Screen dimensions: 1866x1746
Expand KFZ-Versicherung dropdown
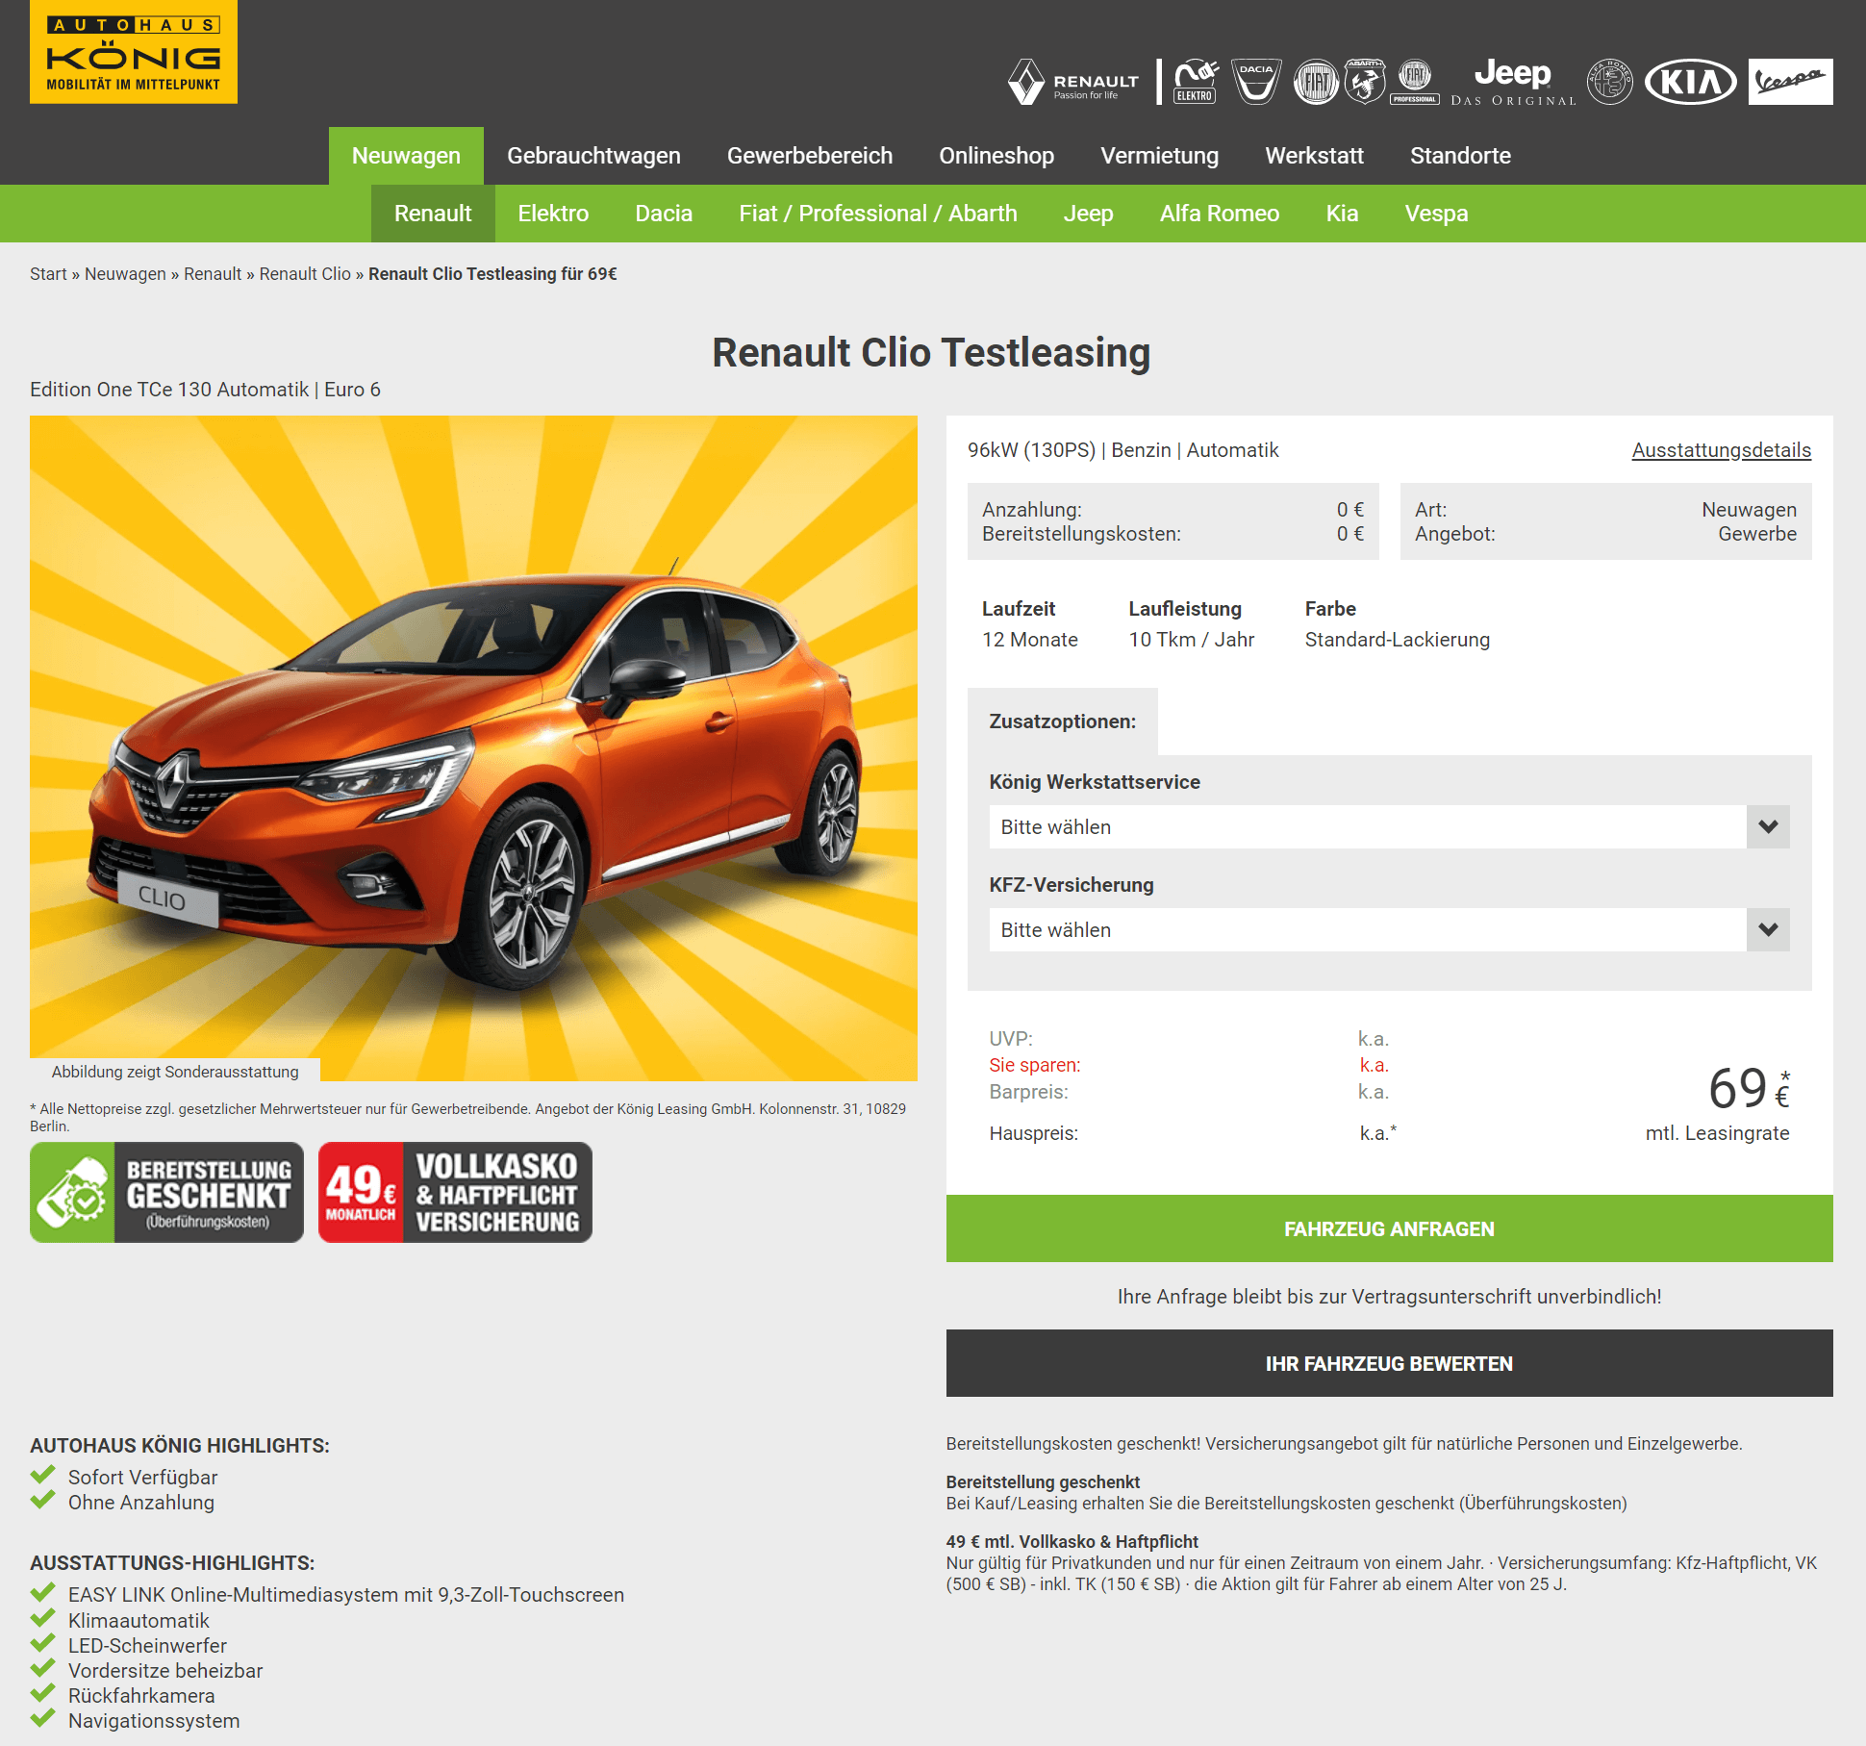pyautogui.click(x=1389, y=930)
